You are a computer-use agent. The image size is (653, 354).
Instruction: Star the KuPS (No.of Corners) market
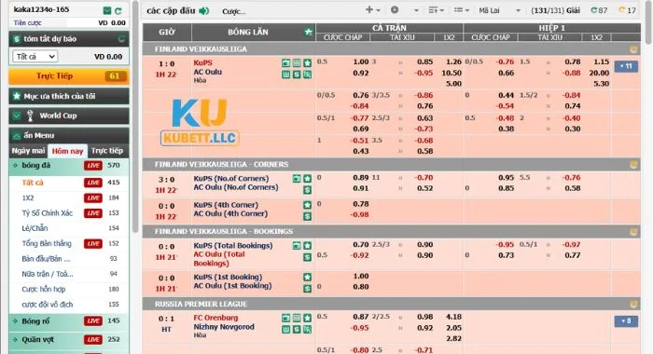(307, 179)
